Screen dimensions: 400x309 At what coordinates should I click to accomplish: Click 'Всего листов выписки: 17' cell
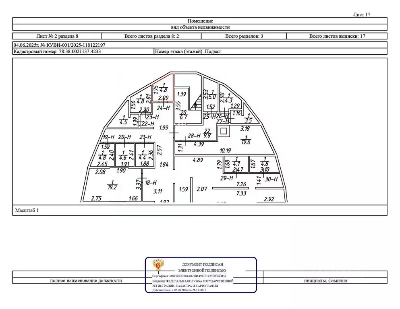[x=337, y=36]
